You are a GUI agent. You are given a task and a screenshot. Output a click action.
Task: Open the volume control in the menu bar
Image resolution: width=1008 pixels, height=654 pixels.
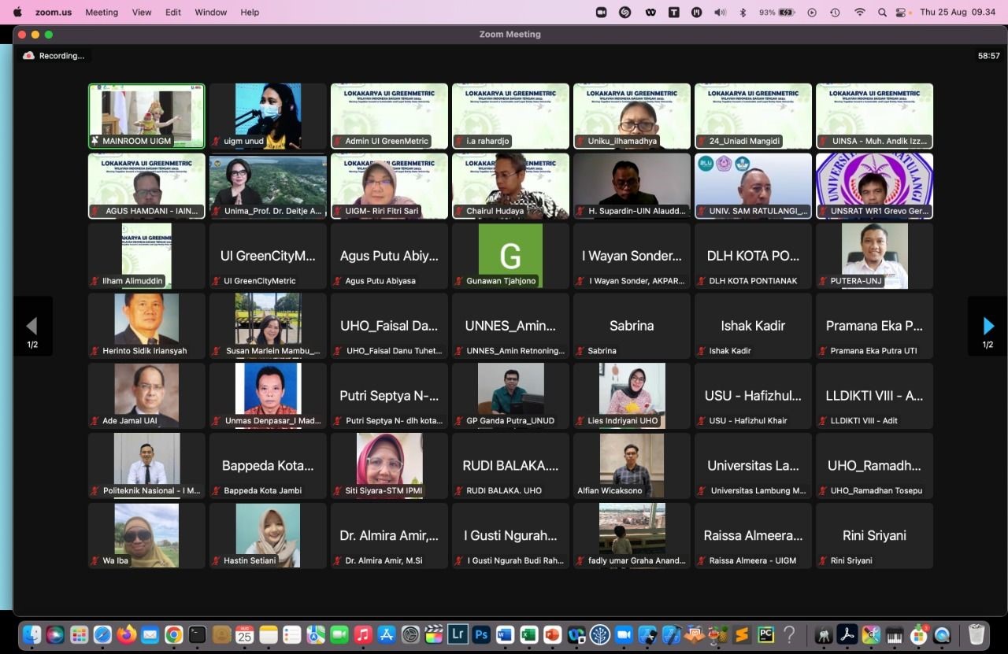(x=720, y=13)
